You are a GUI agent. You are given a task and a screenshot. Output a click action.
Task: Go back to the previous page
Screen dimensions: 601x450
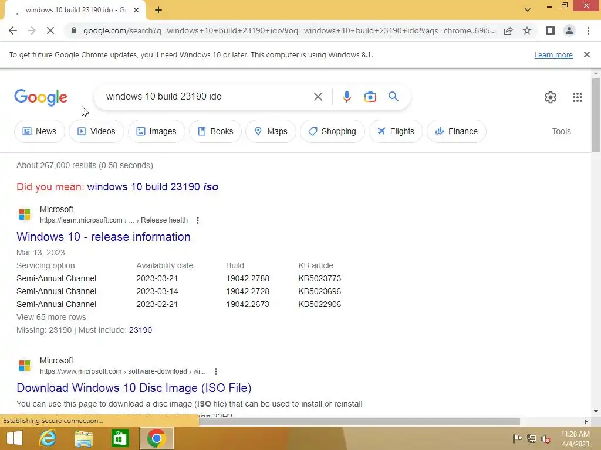pyautogui.click(x=13, y=30)
